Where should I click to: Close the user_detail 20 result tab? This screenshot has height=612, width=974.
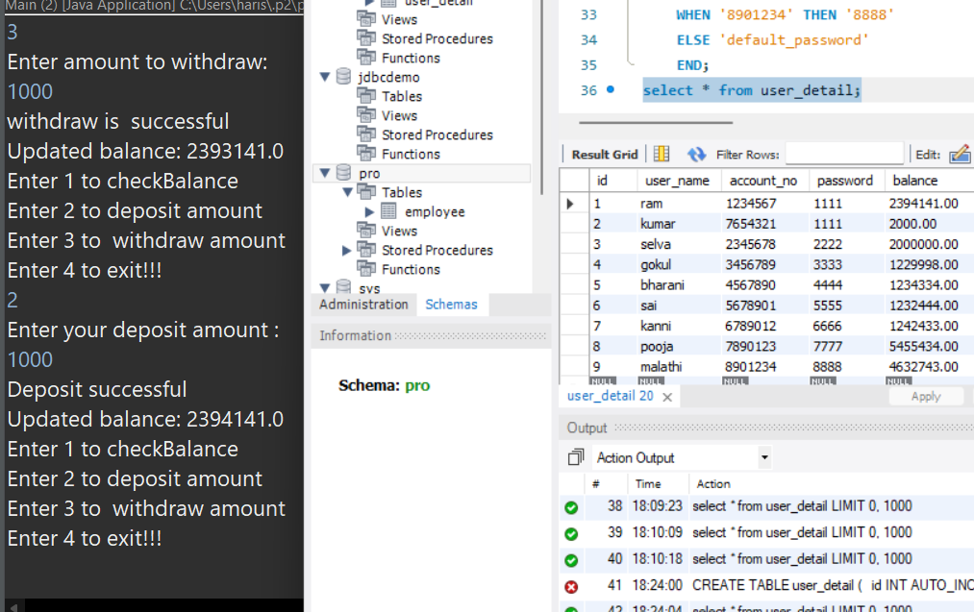pyautogui.click(x=667, y=397)
